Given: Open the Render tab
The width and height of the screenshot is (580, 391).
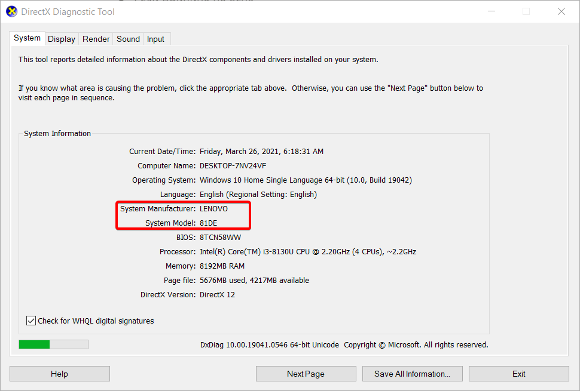Looking at the screenshot, I should tap(96, 39).
